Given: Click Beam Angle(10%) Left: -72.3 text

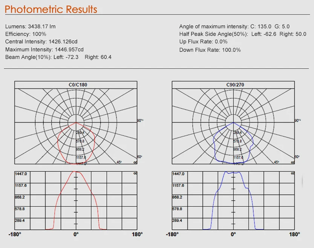Looking at the screenshot, I should pyautogui.click(x=42, y=57).
